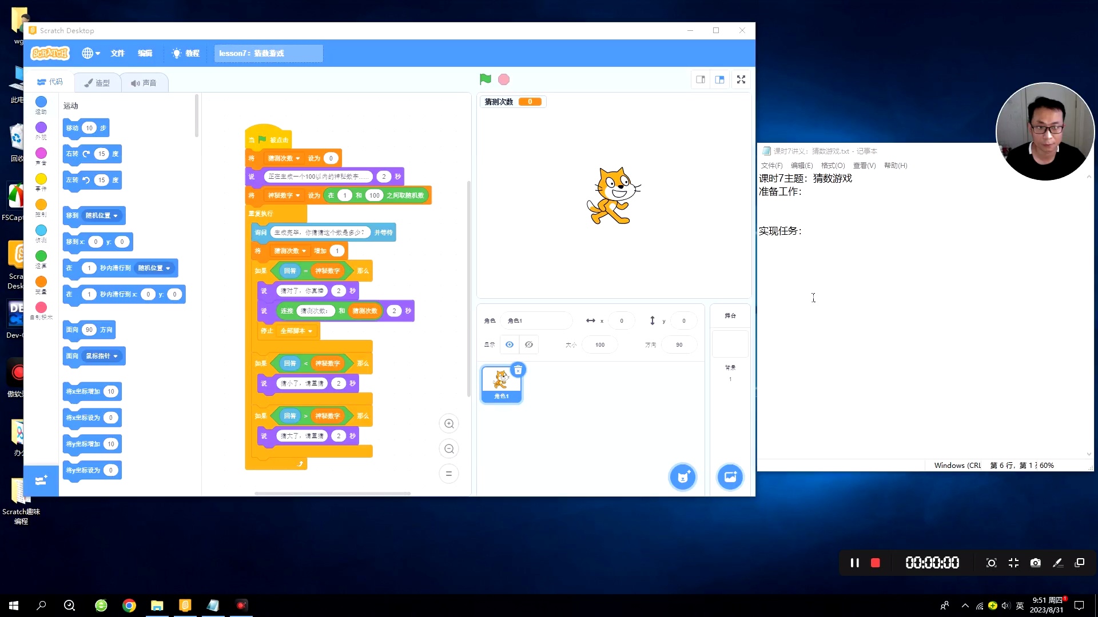The width and height of the screenshot is (1098, 617).
Task: Delete 角色1 using the trash badge
Action: coord(518,370)
